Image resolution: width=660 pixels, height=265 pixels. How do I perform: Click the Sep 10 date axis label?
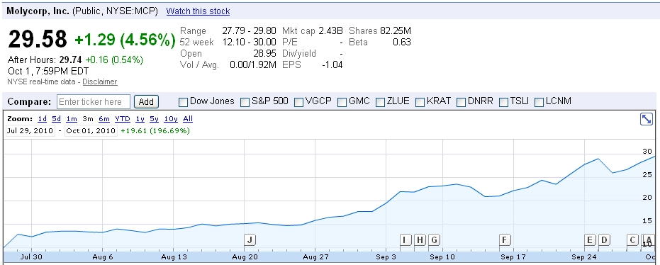(x=442, y=256)
